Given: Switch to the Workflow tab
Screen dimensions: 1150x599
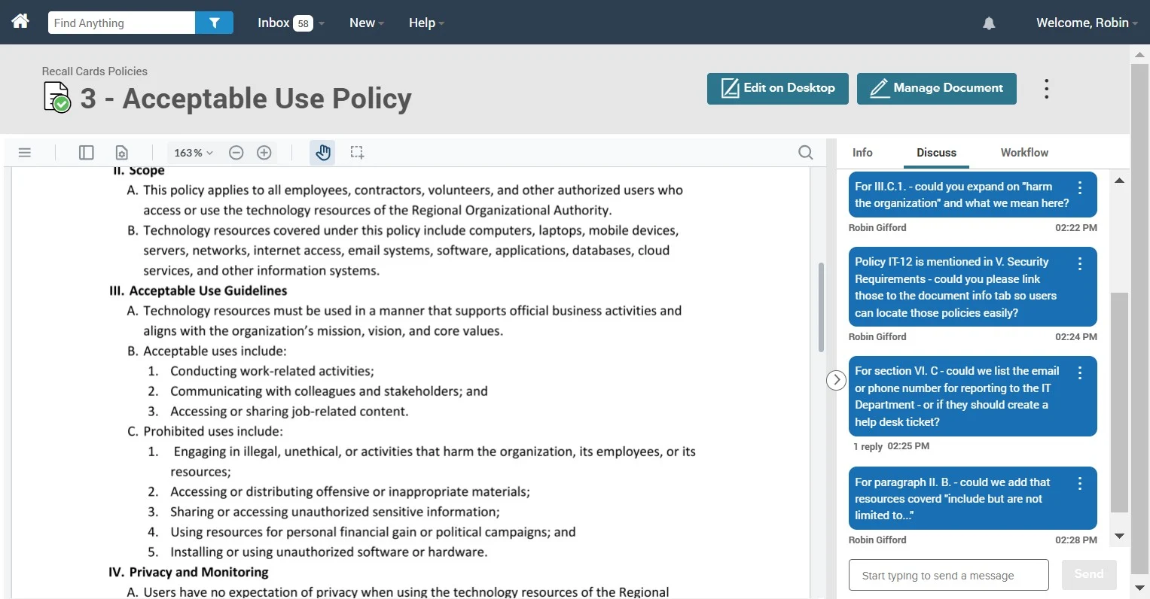Looking at the screenshot, I should click(x=1024, y=153).
